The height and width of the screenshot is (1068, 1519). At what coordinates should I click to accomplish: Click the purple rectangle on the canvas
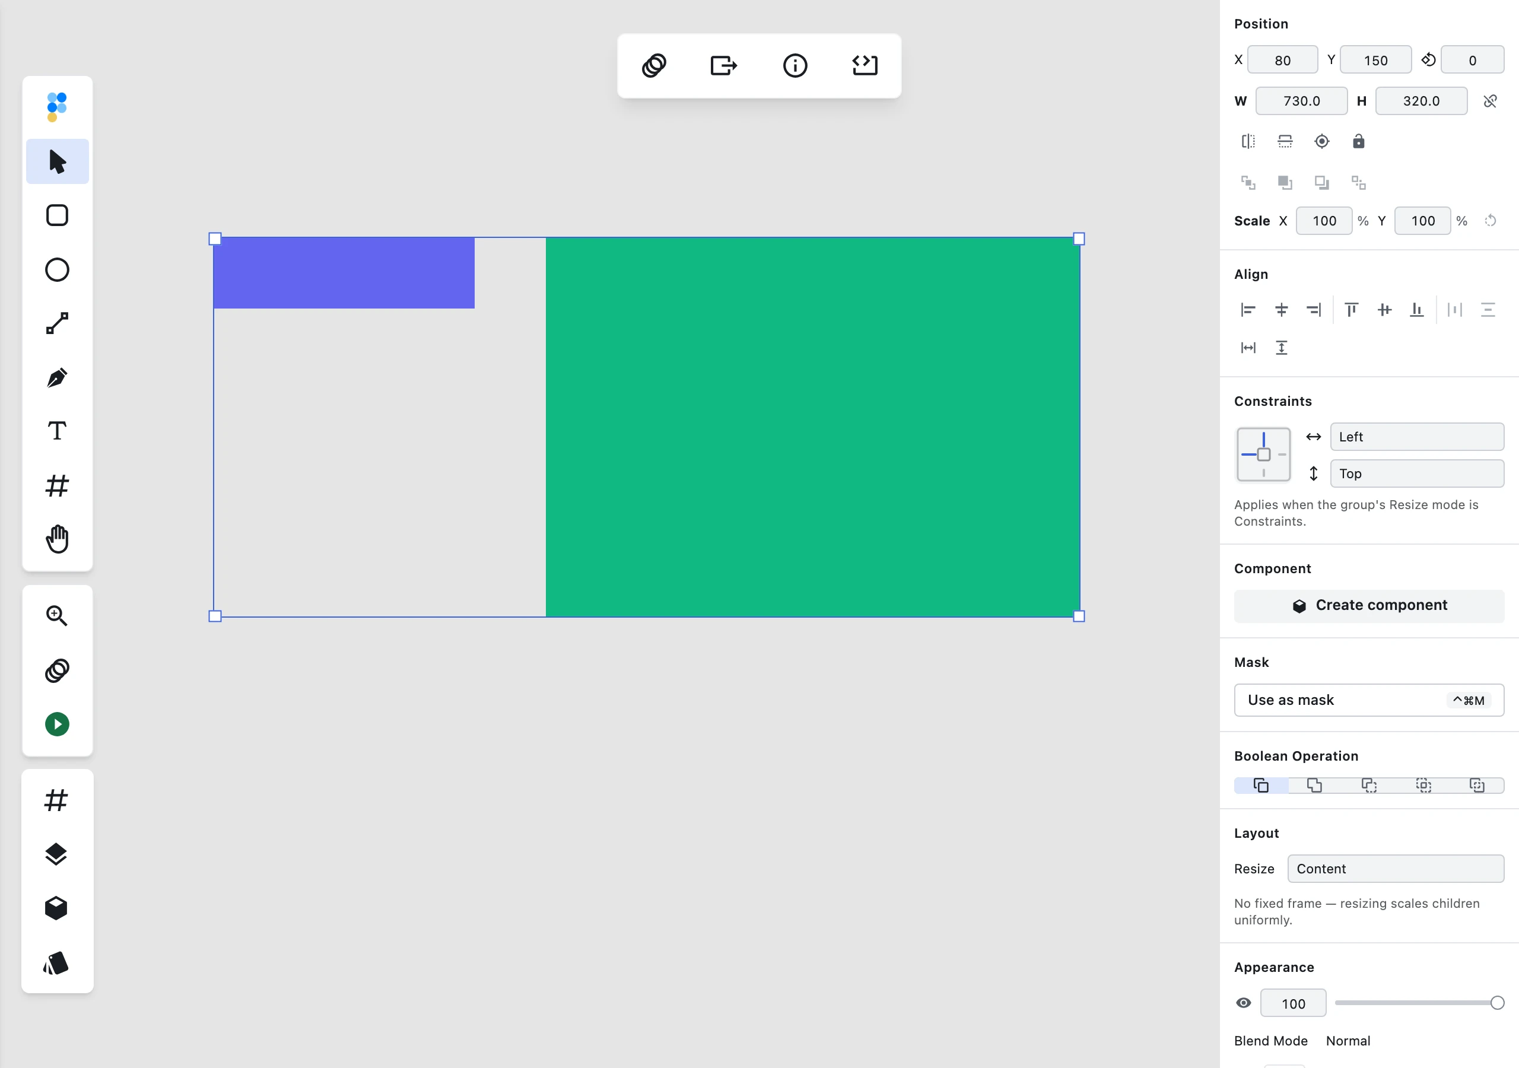pyautogui.click(x=344, y=272)
